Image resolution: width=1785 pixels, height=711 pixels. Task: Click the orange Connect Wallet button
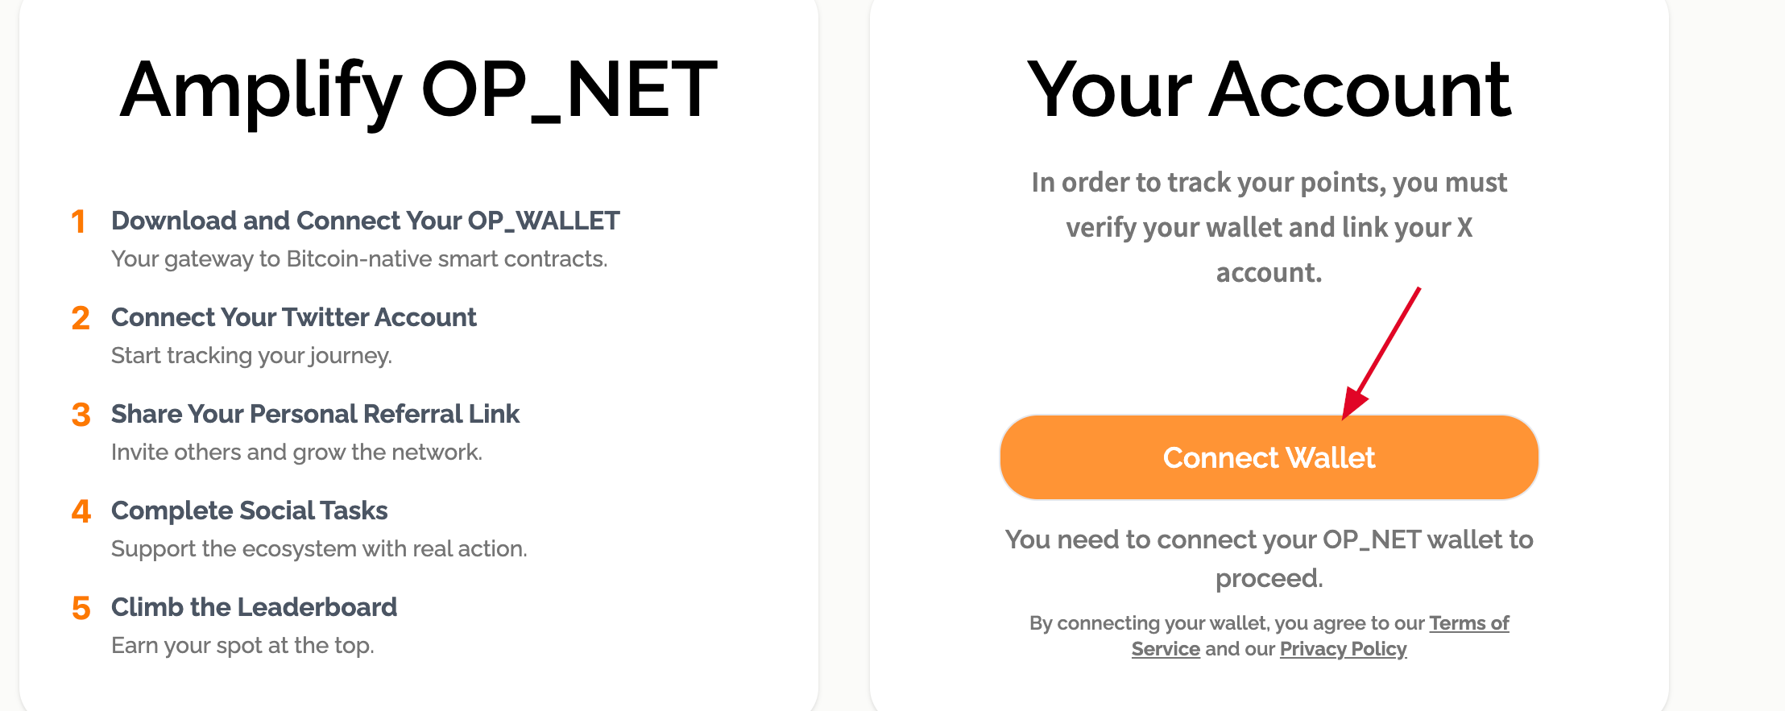pos(1269,457)
